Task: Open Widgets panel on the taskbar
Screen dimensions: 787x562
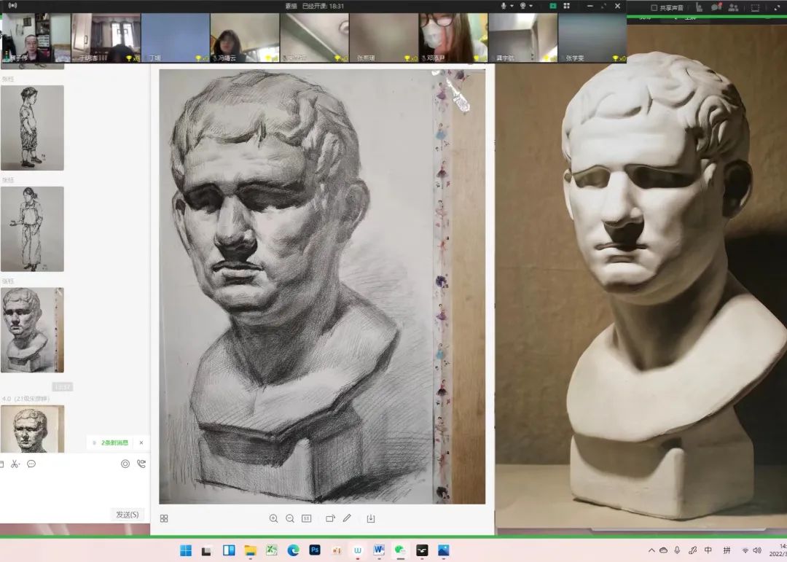Action: tap(229, 550)
